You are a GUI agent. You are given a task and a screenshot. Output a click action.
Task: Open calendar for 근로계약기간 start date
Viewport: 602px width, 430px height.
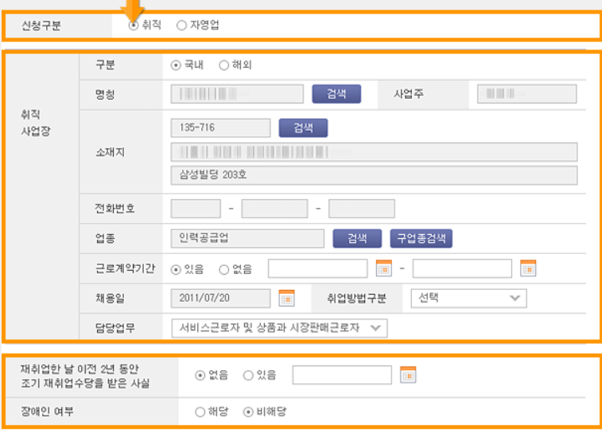click(384, 268)
